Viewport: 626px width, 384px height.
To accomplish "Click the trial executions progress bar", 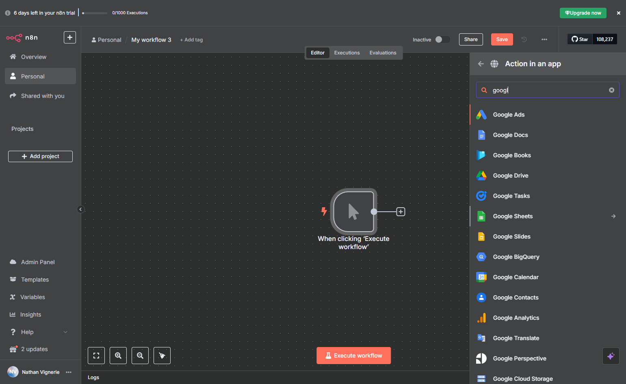I will pyautogui.click(x=95, y=13).
